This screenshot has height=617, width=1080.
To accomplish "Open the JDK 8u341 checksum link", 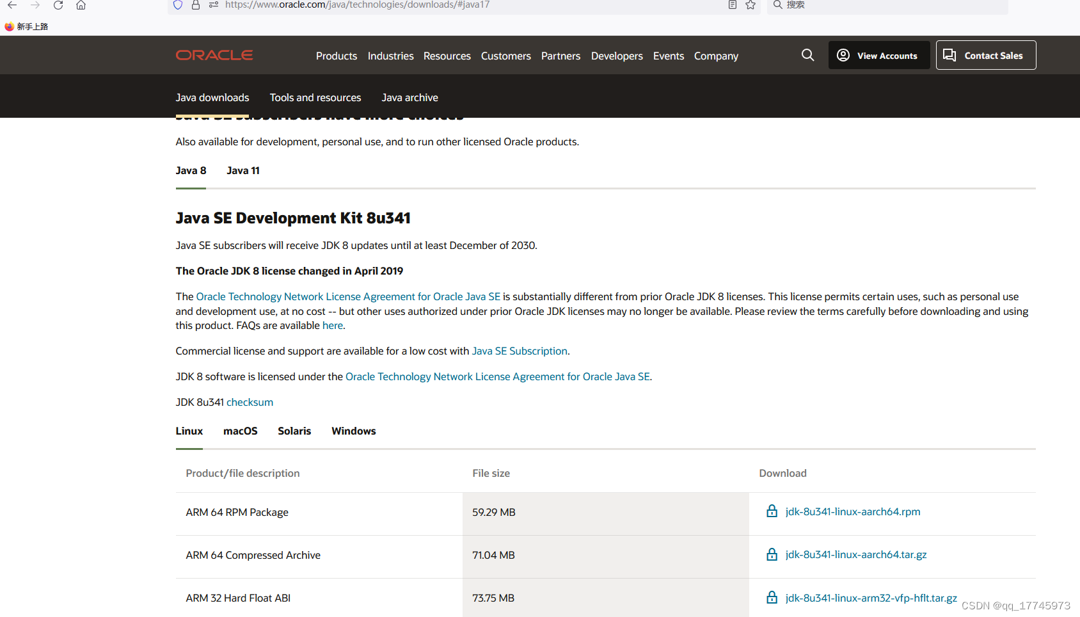I will pyautogui.click(x=250, y=402).
